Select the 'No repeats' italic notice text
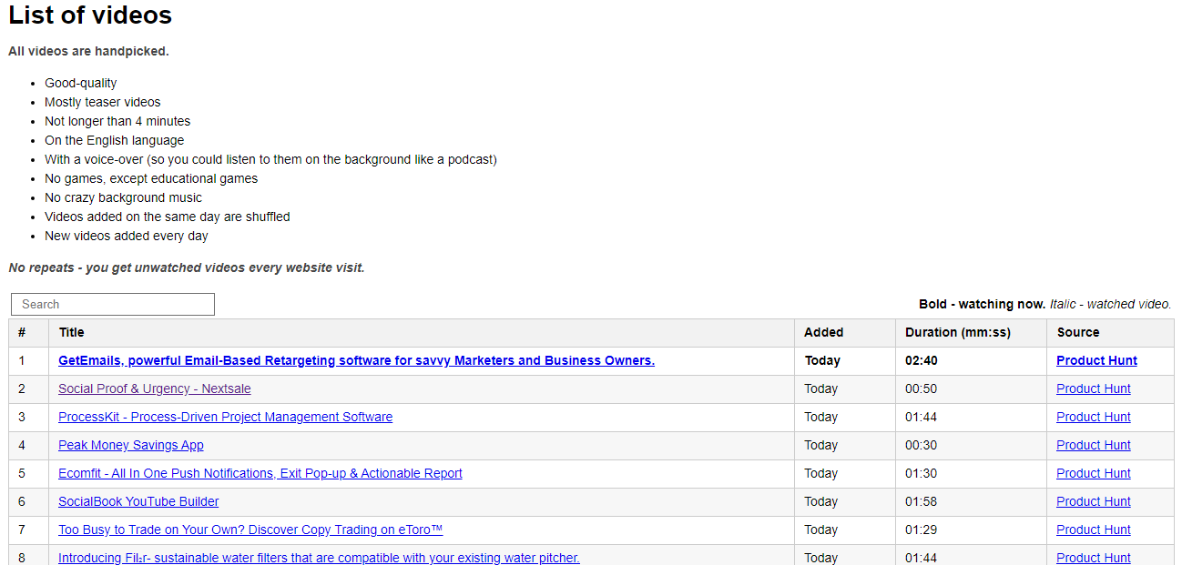The width and height of the screenshot is (1182, 565). (x=187, y=267)
